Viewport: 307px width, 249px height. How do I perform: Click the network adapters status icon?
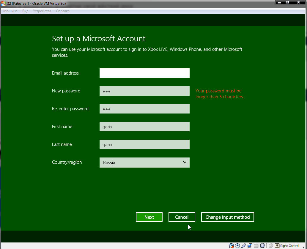250,246
